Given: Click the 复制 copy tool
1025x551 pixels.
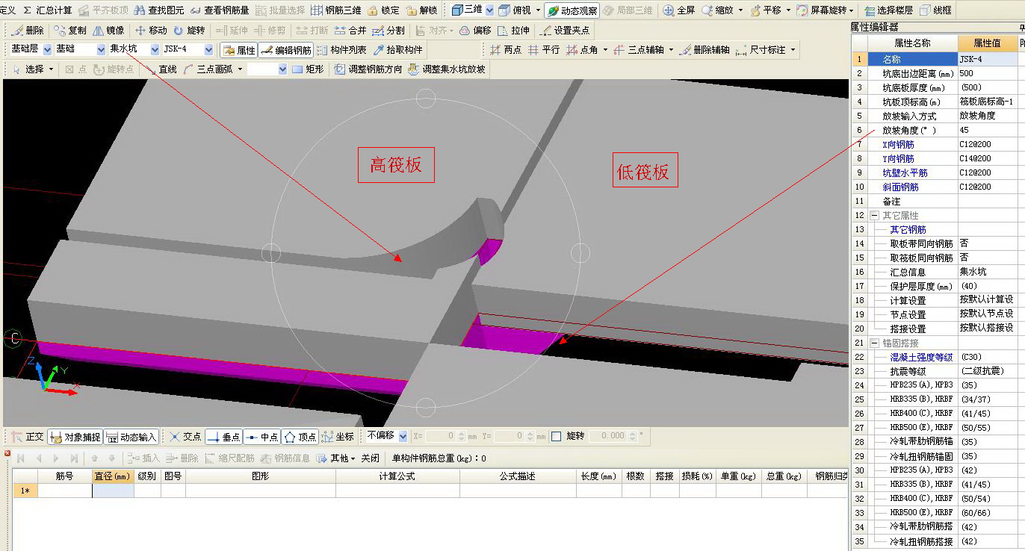Looking at the screenshot, I should tap(70, 31).
